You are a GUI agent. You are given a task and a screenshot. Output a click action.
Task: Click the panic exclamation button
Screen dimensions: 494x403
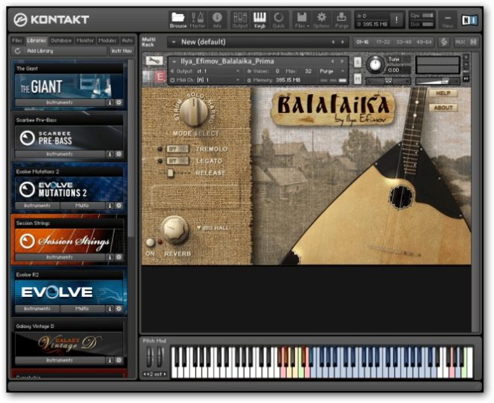tap(397, 20)
